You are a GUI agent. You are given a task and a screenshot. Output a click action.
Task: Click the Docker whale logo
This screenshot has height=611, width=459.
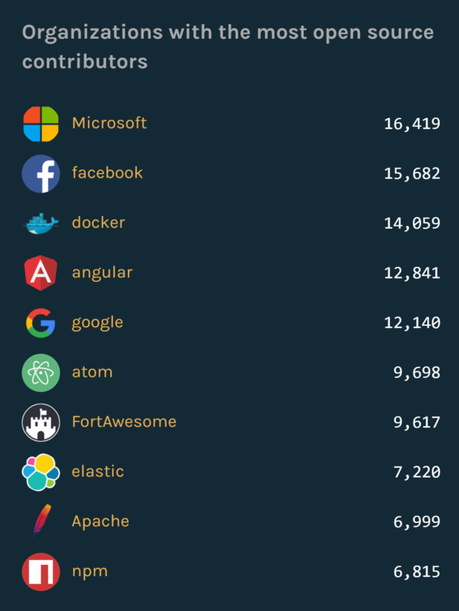click(x=41, y=224)
